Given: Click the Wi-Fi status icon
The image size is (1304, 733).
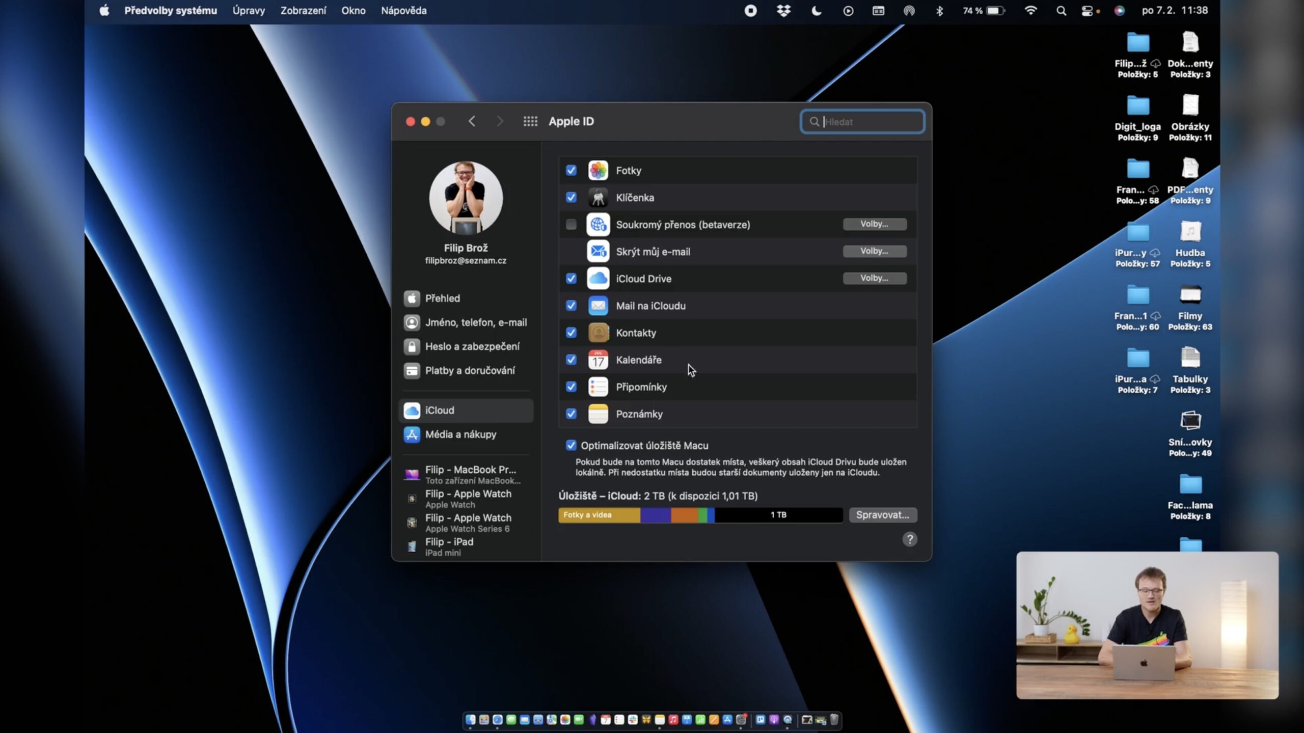Looking at the screenshot, I should [1030, 11].
